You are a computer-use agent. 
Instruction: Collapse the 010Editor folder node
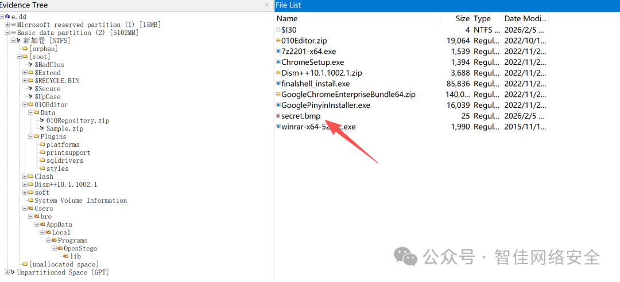[x=25, y=105]
